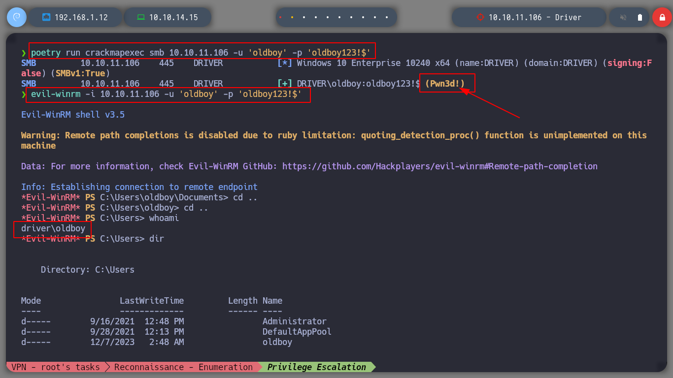Viewport: 673px width, 378px height.
Task: Click the "Mode" column header
Action: (31, 301)
